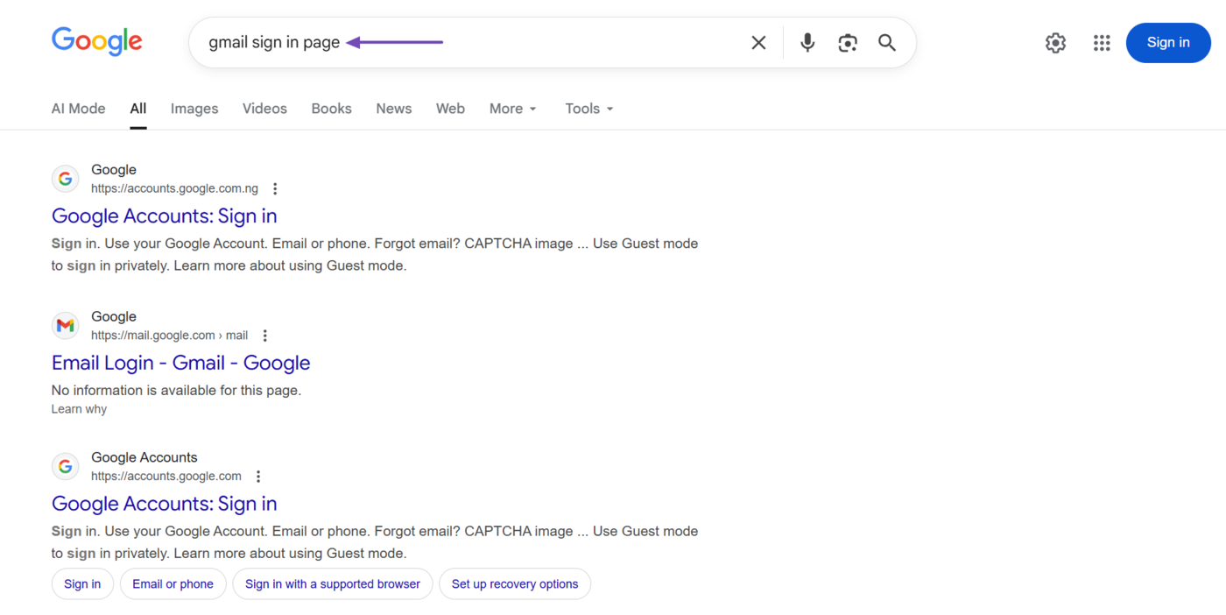This screenshot has width=1226, height=615.
Task: Switch to the Images tab
Action: [194, 108]
